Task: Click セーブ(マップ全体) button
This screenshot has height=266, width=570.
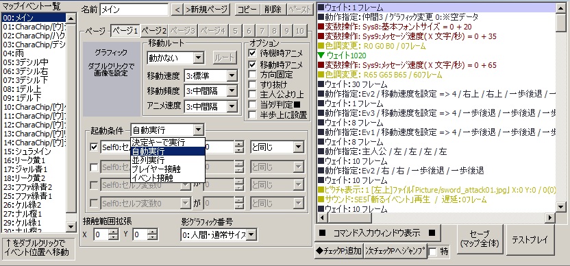Action: click(x=480, y=239)
